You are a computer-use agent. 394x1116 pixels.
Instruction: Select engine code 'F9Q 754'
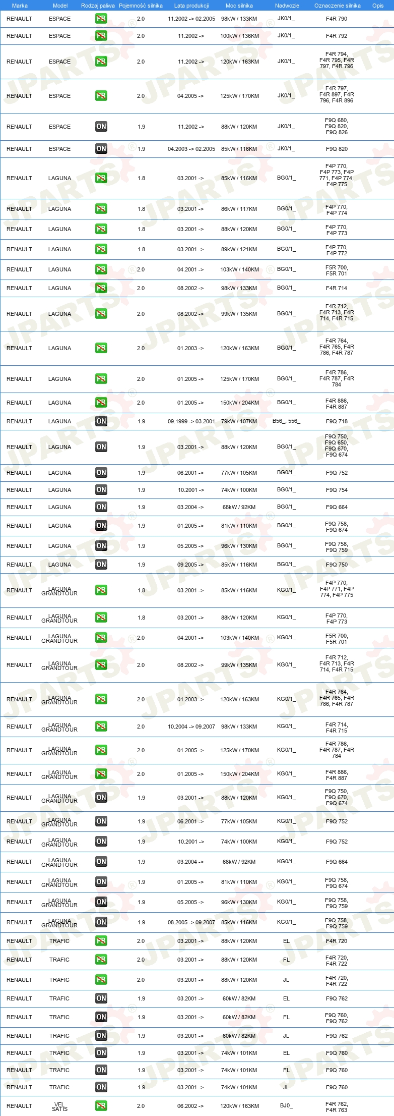tap(337, 490)
